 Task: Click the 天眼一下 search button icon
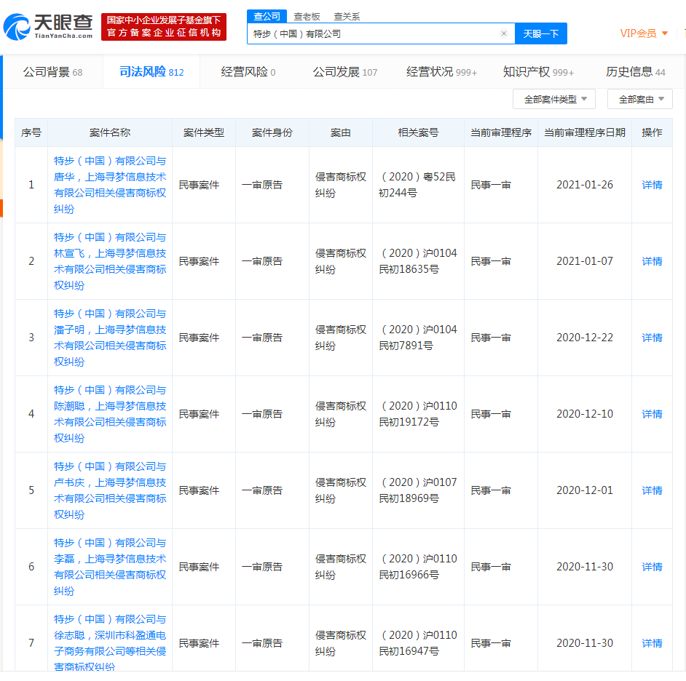[541, 33]
